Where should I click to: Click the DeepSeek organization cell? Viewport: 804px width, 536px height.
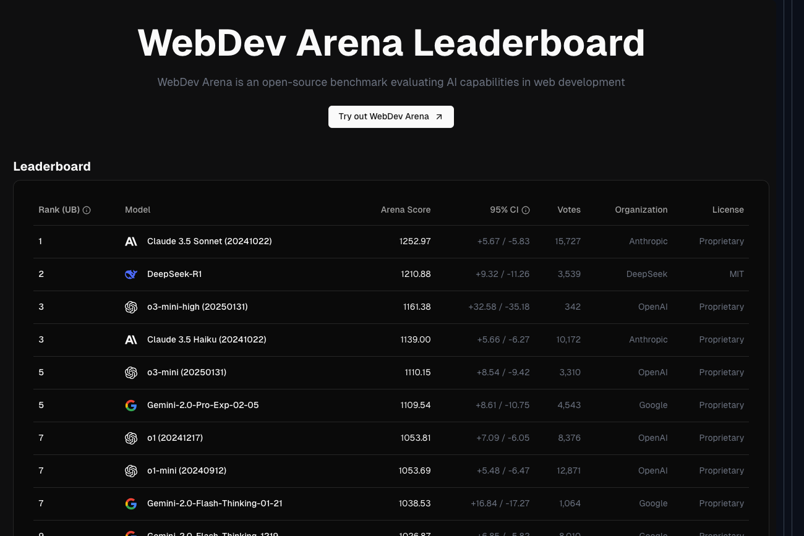pyautogui.click(x=647, y=274)
